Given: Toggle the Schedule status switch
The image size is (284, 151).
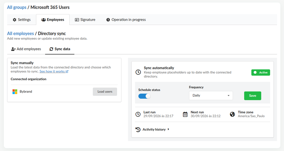Looking at the screenshot, I should tap(144, 96).
